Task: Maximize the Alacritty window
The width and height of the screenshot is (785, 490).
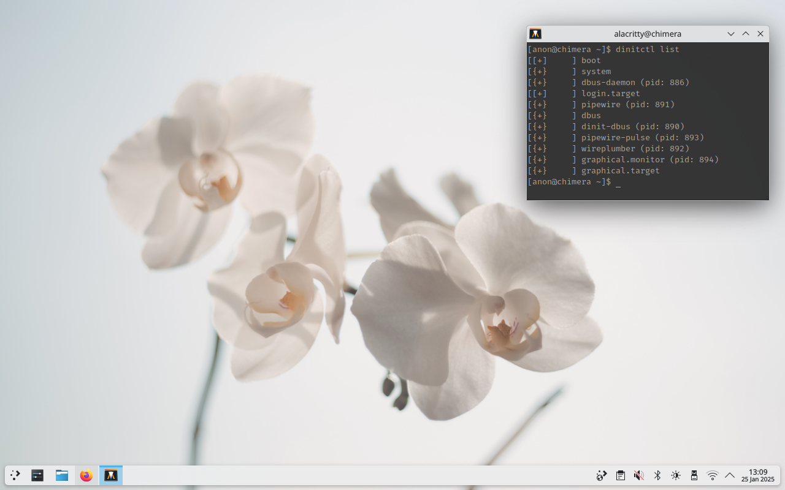Action: [746, 34]
